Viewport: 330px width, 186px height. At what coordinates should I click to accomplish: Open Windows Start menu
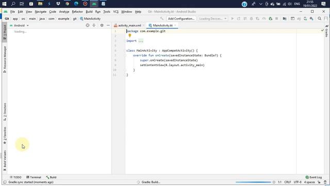[4, 4]
